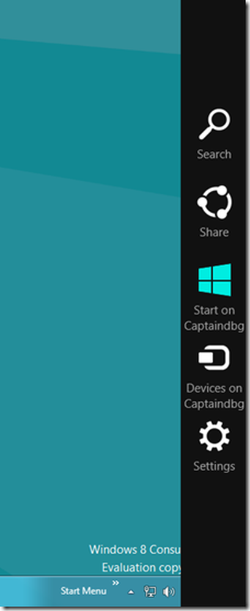Image resolution: width=250 pixels, height=611 pixels.
Task: Select the "Search" text label
Action: pyautogui.click(x=214, y=155)
